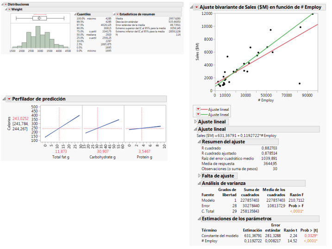Viewport: 332px width, 249px height.
Task: Collapse the Distribuciones outline
Action: [2, 4]
